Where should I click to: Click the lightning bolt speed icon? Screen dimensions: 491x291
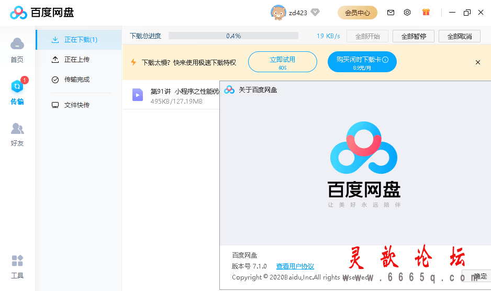click(133, 62)
